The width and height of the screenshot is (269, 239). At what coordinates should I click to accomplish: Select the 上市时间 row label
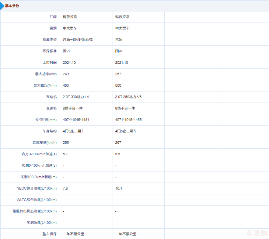tap(50, 62)
